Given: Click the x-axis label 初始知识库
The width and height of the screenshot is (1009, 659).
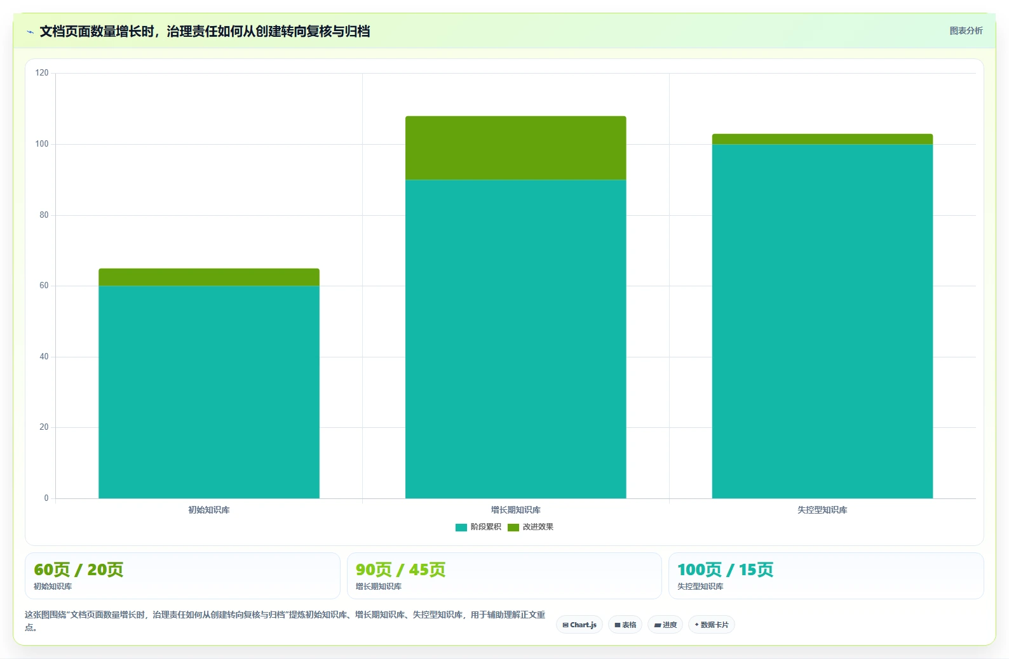Looking at the screenshot, I should (x=209, y=510).
